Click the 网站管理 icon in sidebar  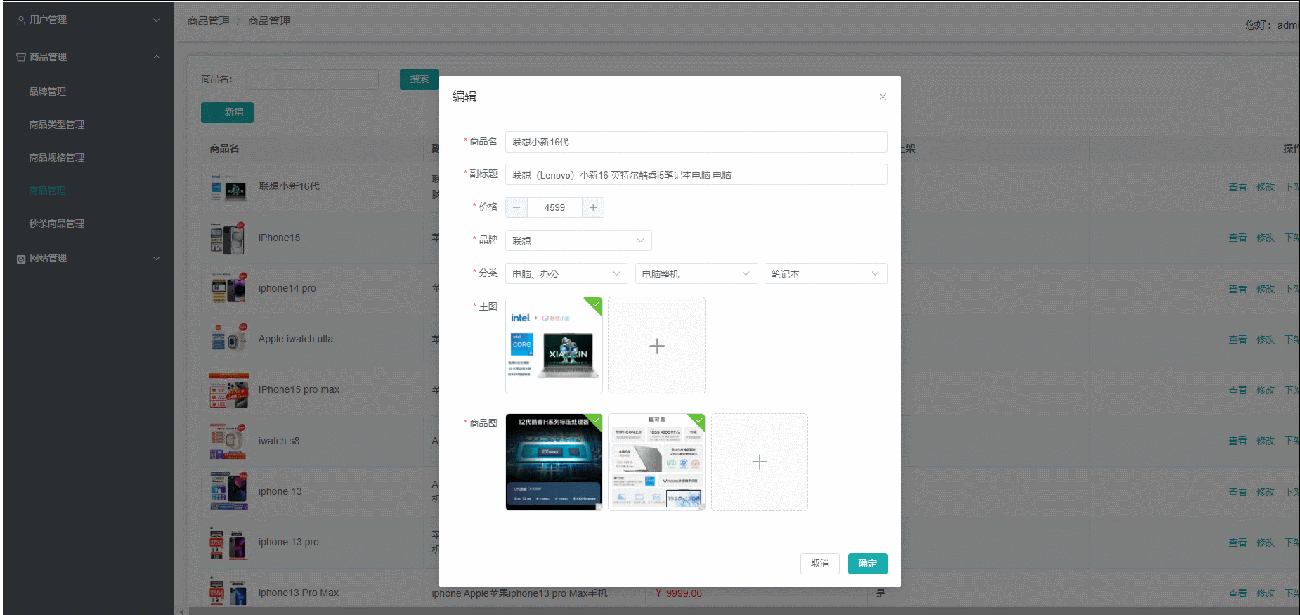click(21, 259)
